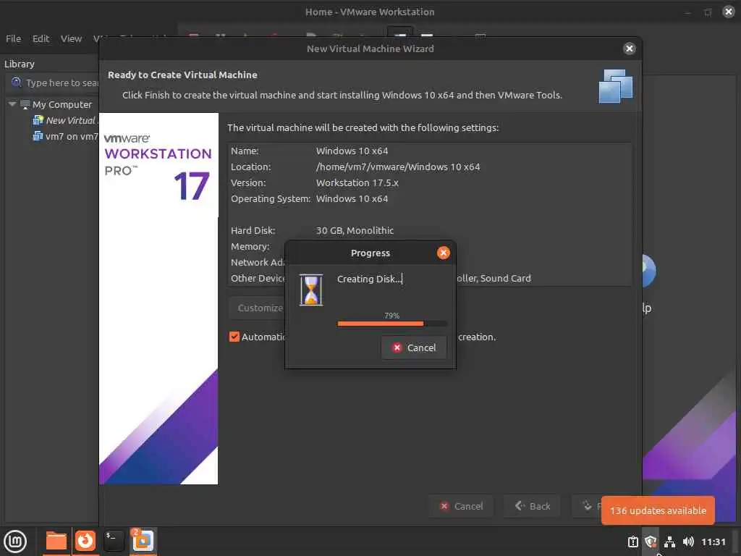
Task: Open the Terminal from the taskbar
Action: (x=114, y=541)
